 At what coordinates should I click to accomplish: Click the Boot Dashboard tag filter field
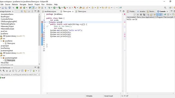[20, 74]
